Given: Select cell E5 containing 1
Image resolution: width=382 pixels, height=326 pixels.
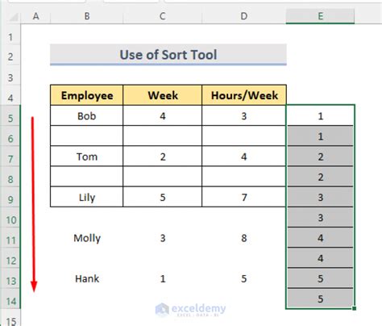Looking at the screenshot, I should click(320, 115).
